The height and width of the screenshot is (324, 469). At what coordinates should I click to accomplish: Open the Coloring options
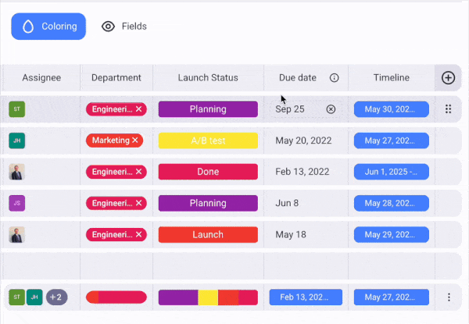[x=48, y=27]
